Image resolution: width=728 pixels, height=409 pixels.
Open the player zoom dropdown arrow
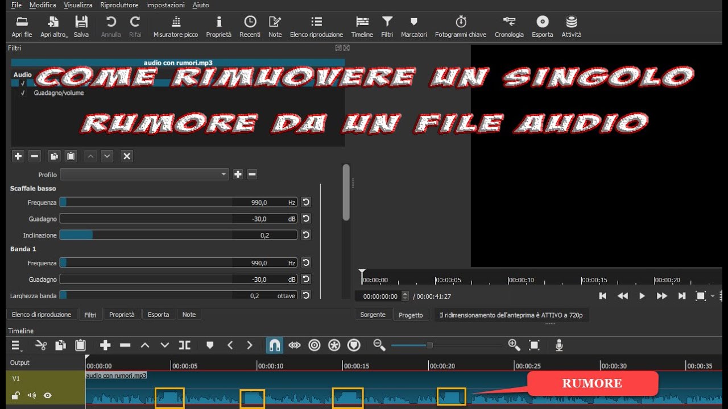coord(713,296)
